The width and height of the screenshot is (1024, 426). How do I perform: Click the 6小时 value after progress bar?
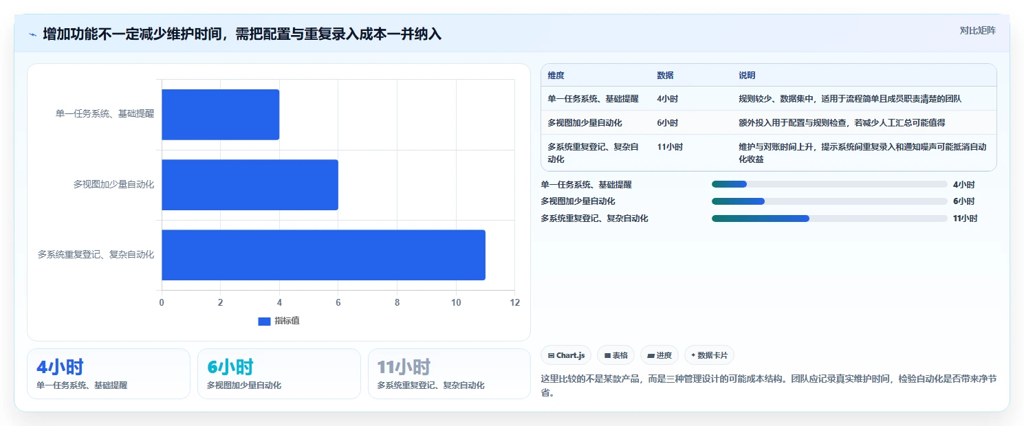(x=963, y=201)
